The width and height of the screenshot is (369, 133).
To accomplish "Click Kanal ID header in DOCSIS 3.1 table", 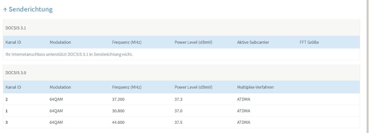I will pos(13,42).
